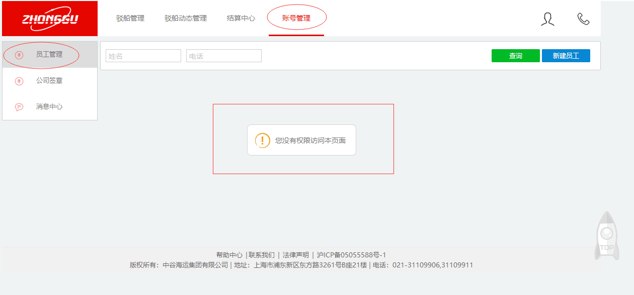The width and height of the screenshot is (634, 295).
Task: Click into the 电话 input field
Action: click(224, 56)
